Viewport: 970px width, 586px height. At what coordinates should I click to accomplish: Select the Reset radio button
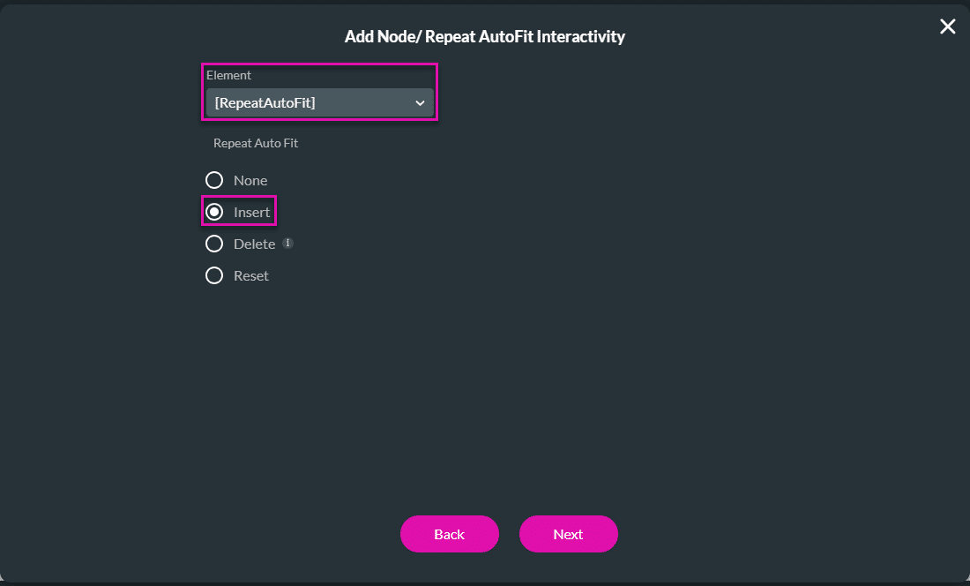[213, 274]
